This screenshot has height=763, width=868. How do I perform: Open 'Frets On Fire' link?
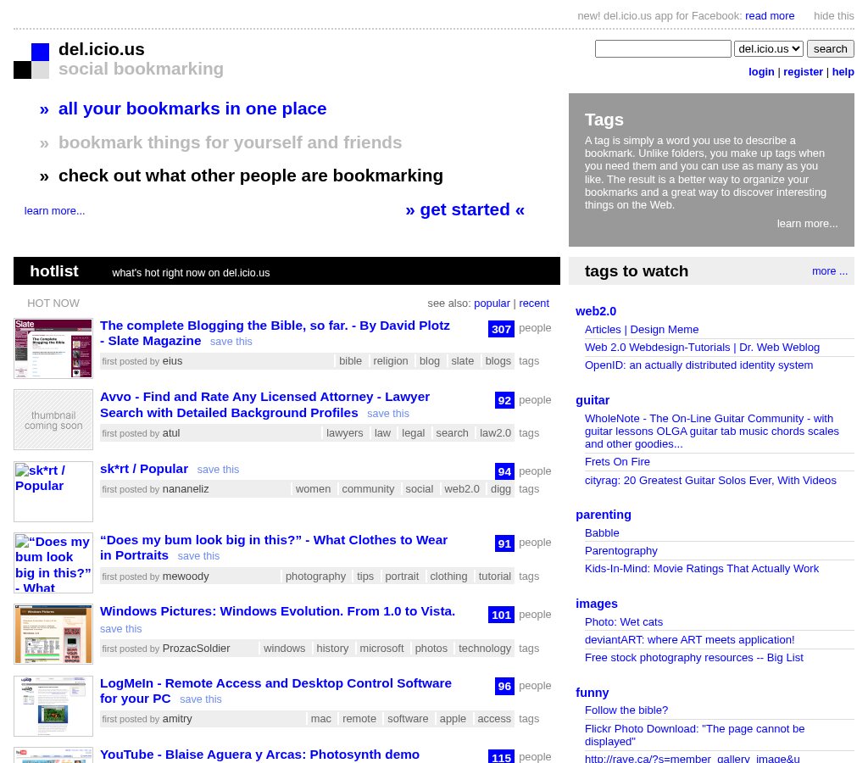click(617, 462)
